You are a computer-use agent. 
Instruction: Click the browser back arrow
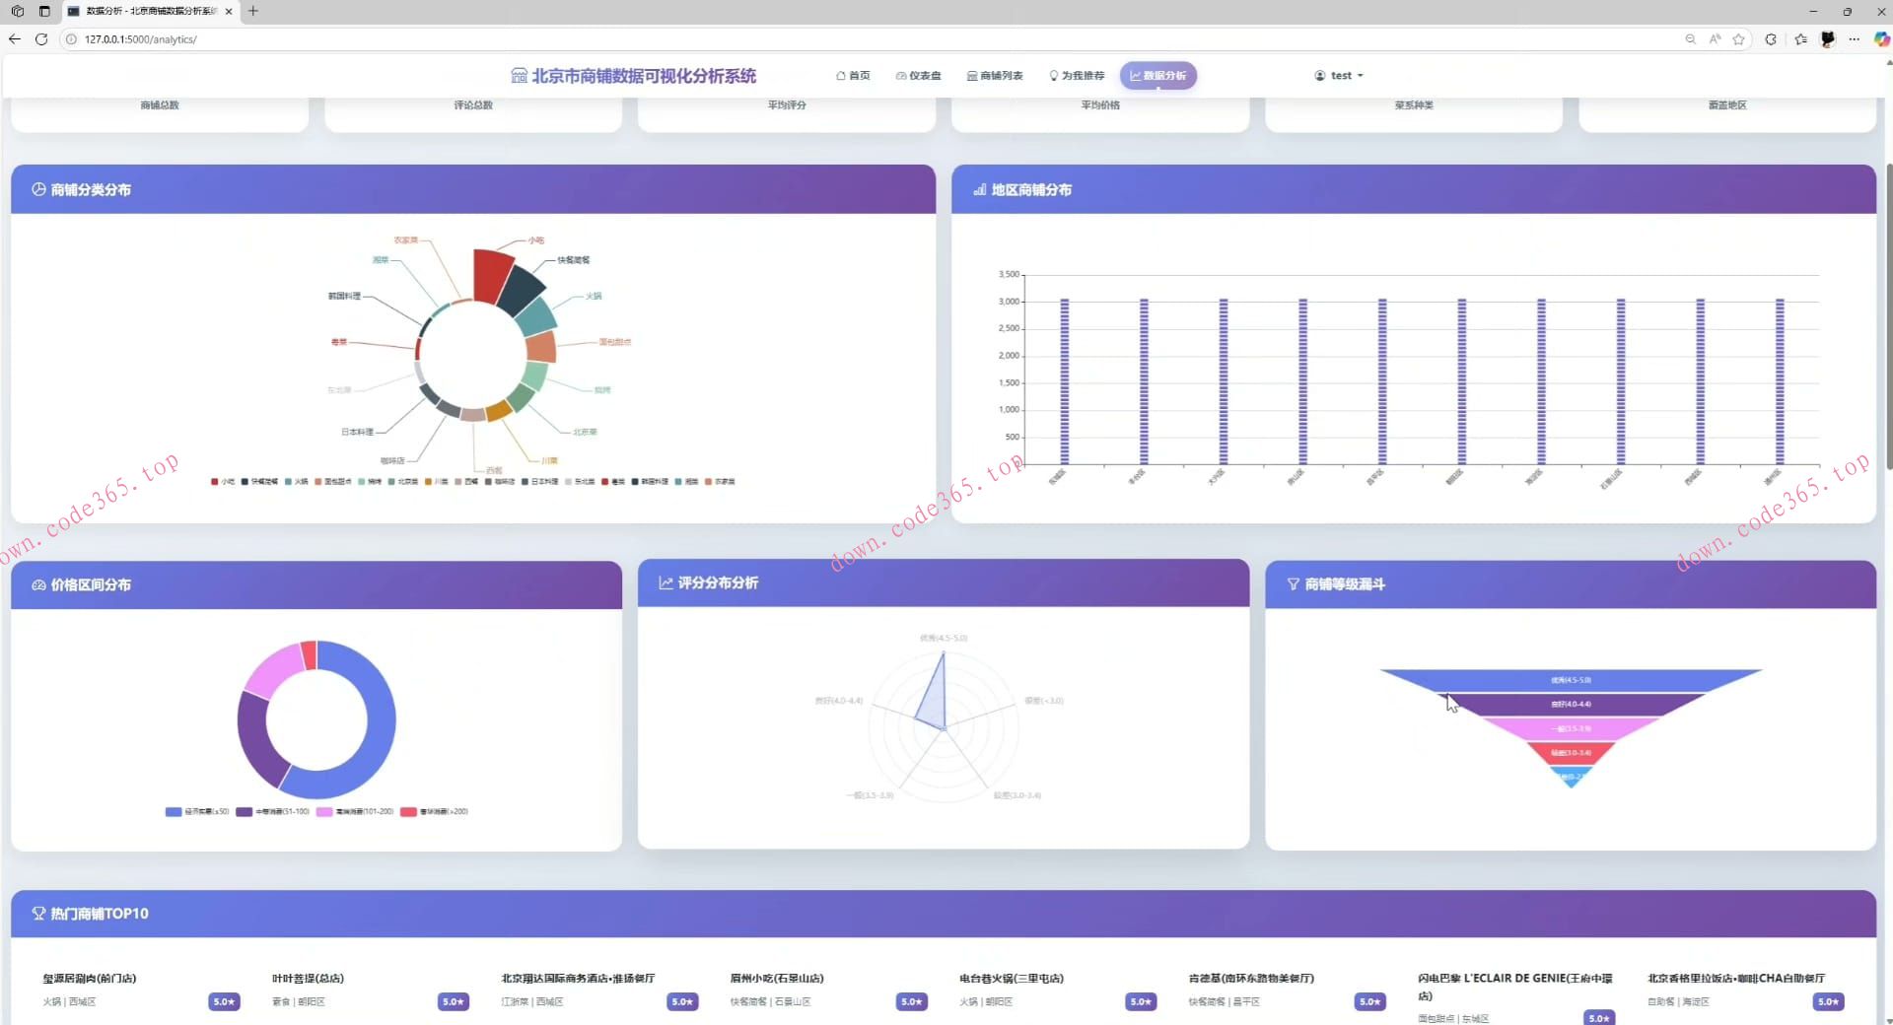pyautogui.click(x=14, y=39)
